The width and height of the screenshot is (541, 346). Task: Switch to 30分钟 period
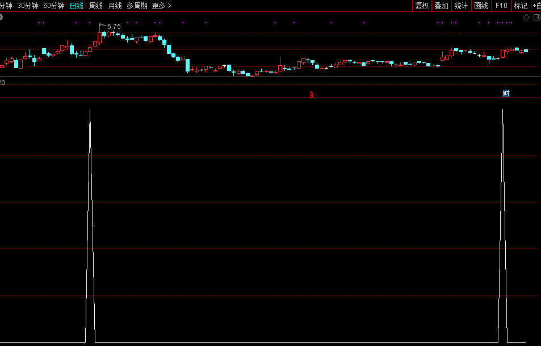point(28,6)
